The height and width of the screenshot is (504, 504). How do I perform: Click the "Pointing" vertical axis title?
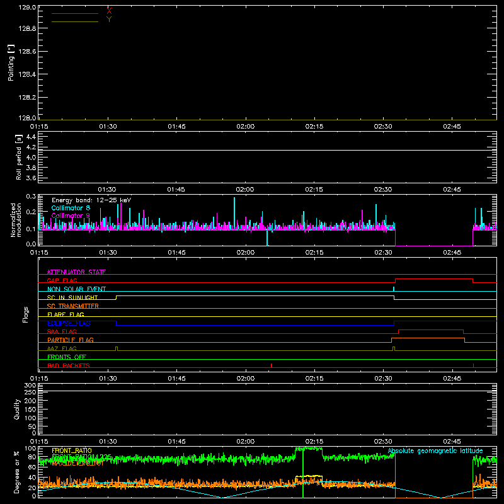point(11,62)
